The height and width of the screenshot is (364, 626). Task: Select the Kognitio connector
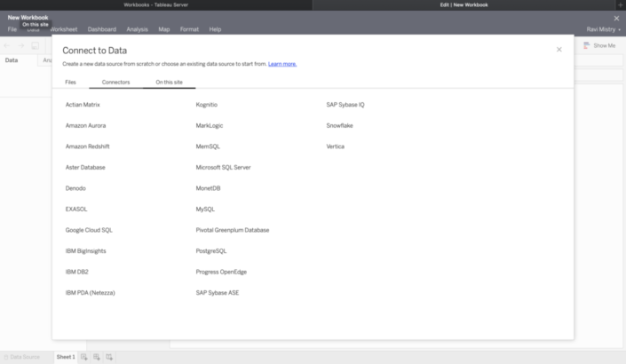(x=206, y=105)
